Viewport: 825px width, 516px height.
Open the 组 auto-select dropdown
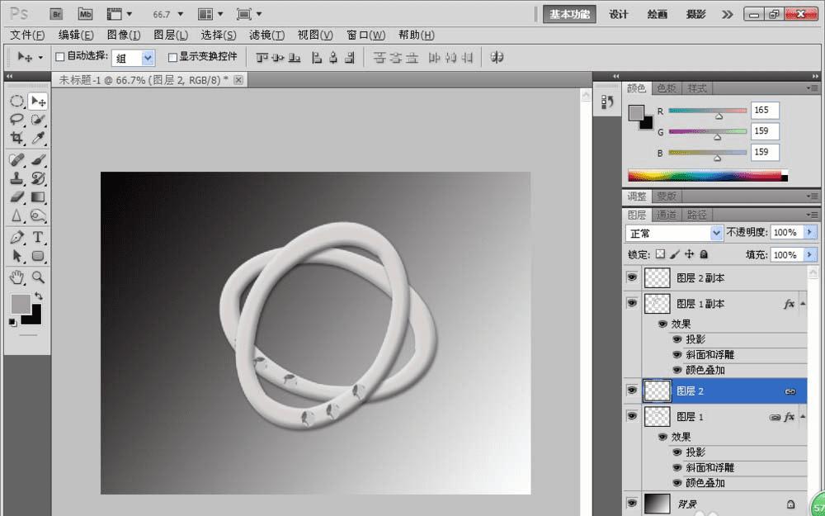click(x=134, y=58)
